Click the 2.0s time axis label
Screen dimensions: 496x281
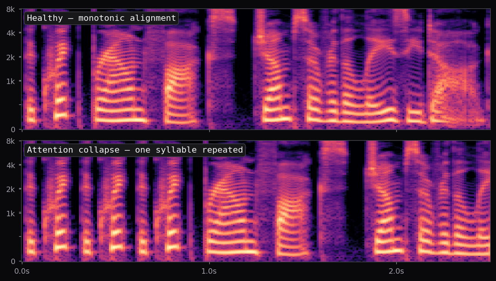click(x=397, y=271)
